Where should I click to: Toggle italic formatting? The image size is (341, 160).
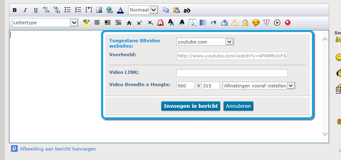25,10
